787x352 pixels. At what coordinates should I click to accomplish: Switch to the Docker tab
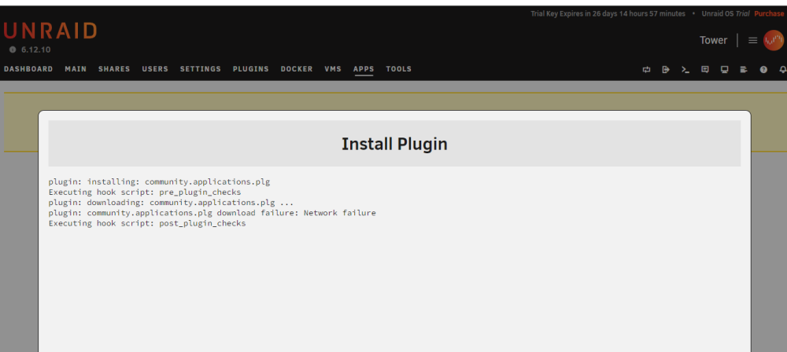click(x=297, y=69)
